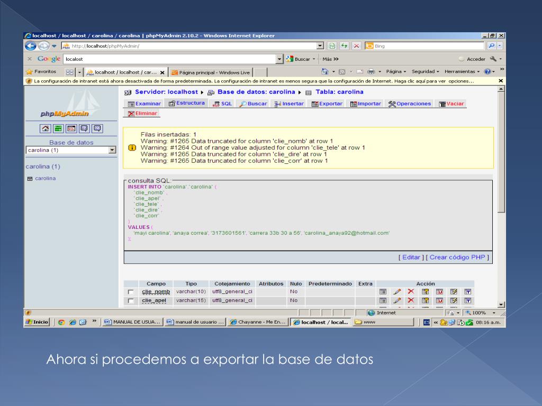
Task: Click unique index icon for clie_apel
Action: pyautogui.click(x=439, y=301)
